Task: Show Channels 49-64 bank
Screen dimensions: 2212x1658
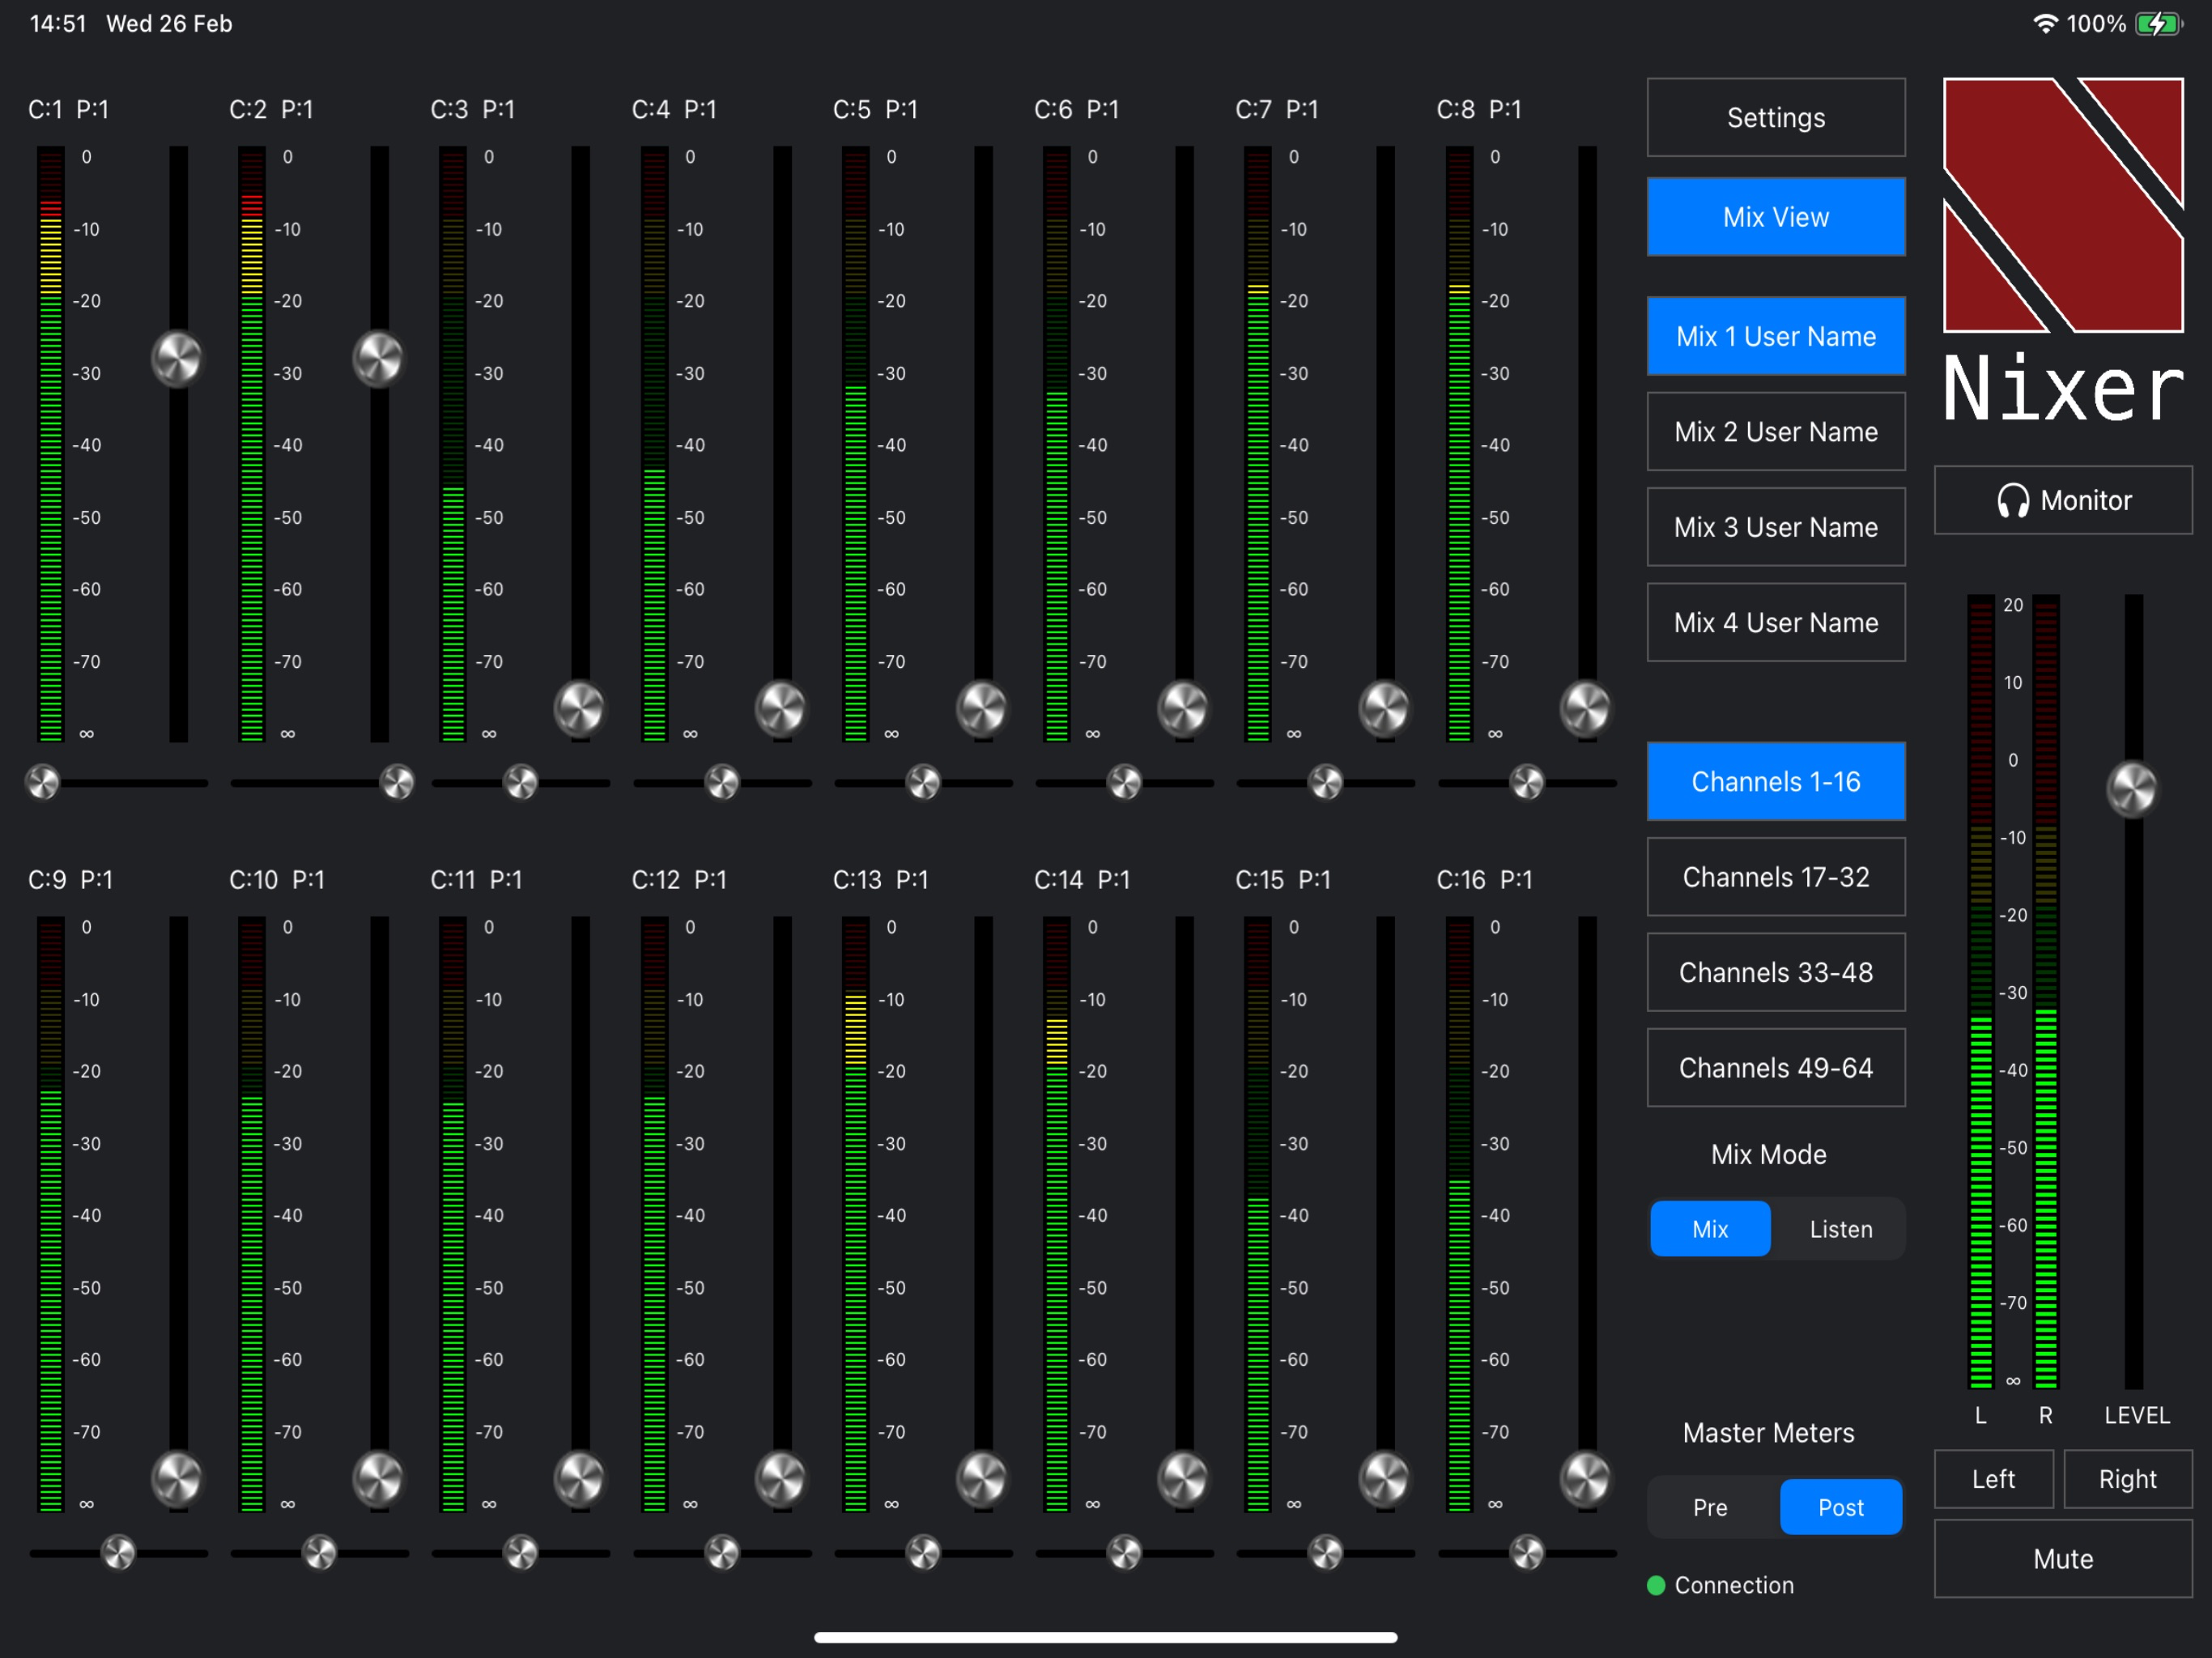Action: pos(1775,1067)
